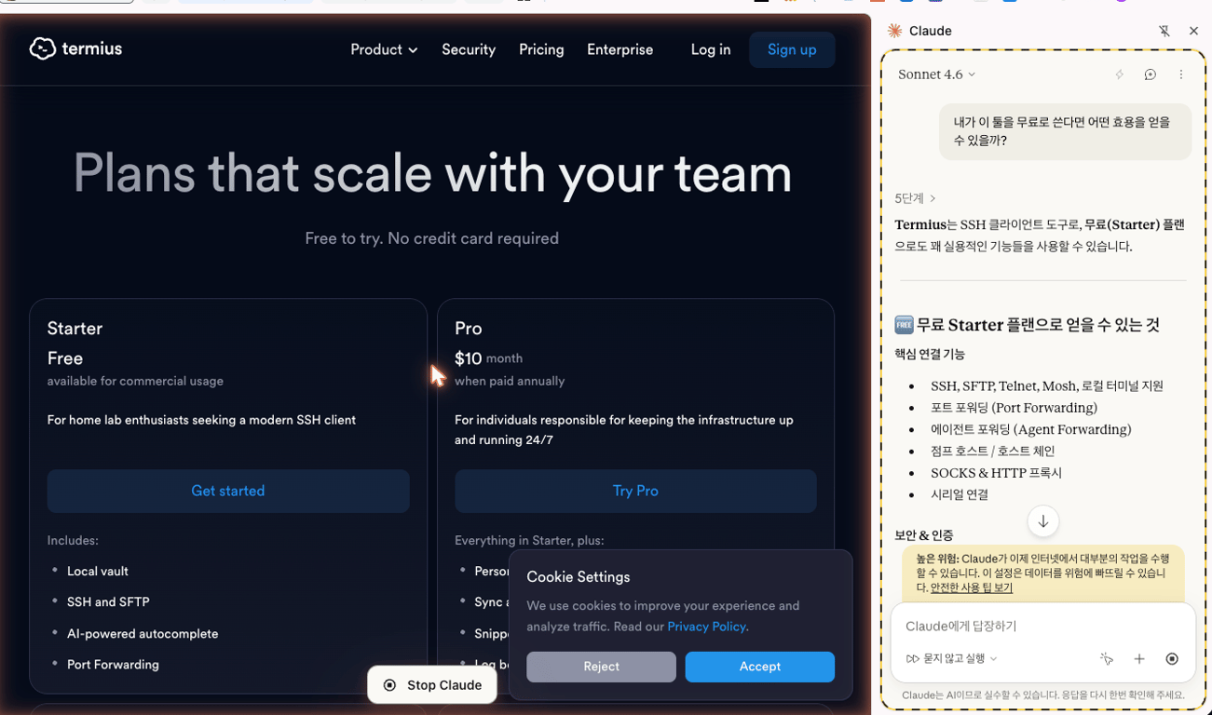Click "Free to try. No credit card required"

[x=432, y=238]
